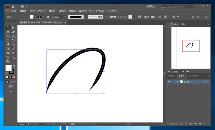Click Collect for Export icon in Layers panel

pos(182,124)
